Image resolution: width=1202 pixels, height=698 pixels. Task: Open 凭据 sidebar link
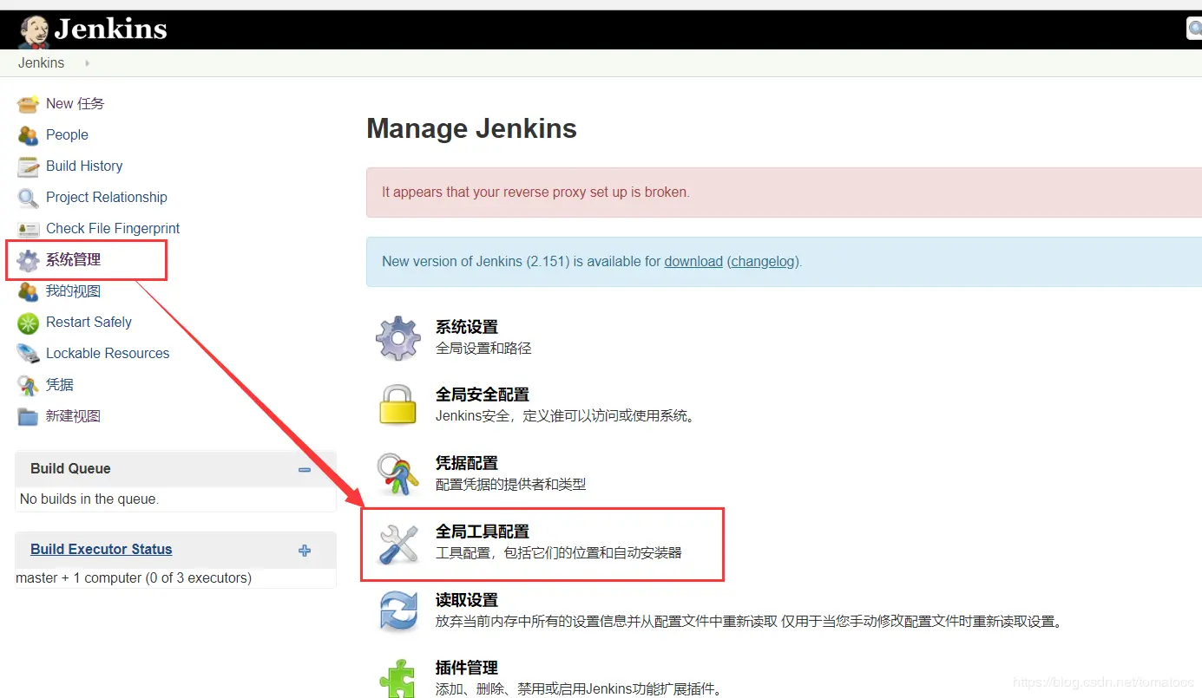(60, 384)
